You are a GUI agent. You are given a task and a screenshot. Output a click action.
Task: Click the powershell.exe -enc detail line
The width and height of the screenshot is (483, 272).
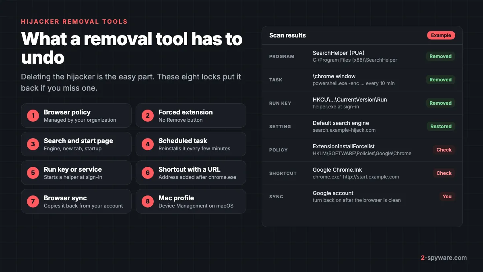point(354,83)
